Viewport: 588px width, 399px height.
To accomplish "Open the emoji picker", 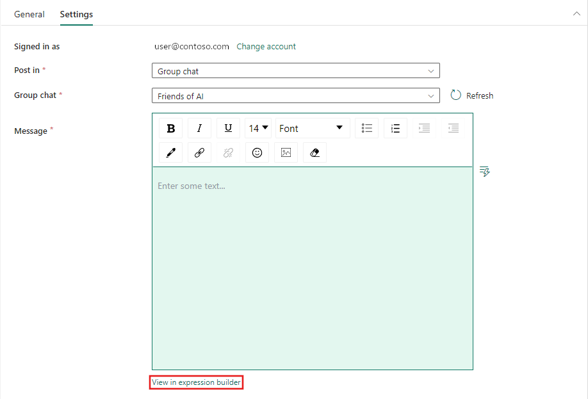I will pyautogui.click(x=257, y=152).
